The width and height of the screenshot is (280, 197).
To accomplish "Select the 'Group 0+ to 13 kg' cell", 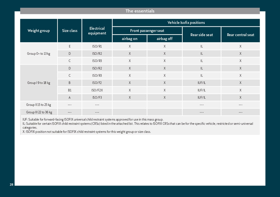I will pos(39,54).
